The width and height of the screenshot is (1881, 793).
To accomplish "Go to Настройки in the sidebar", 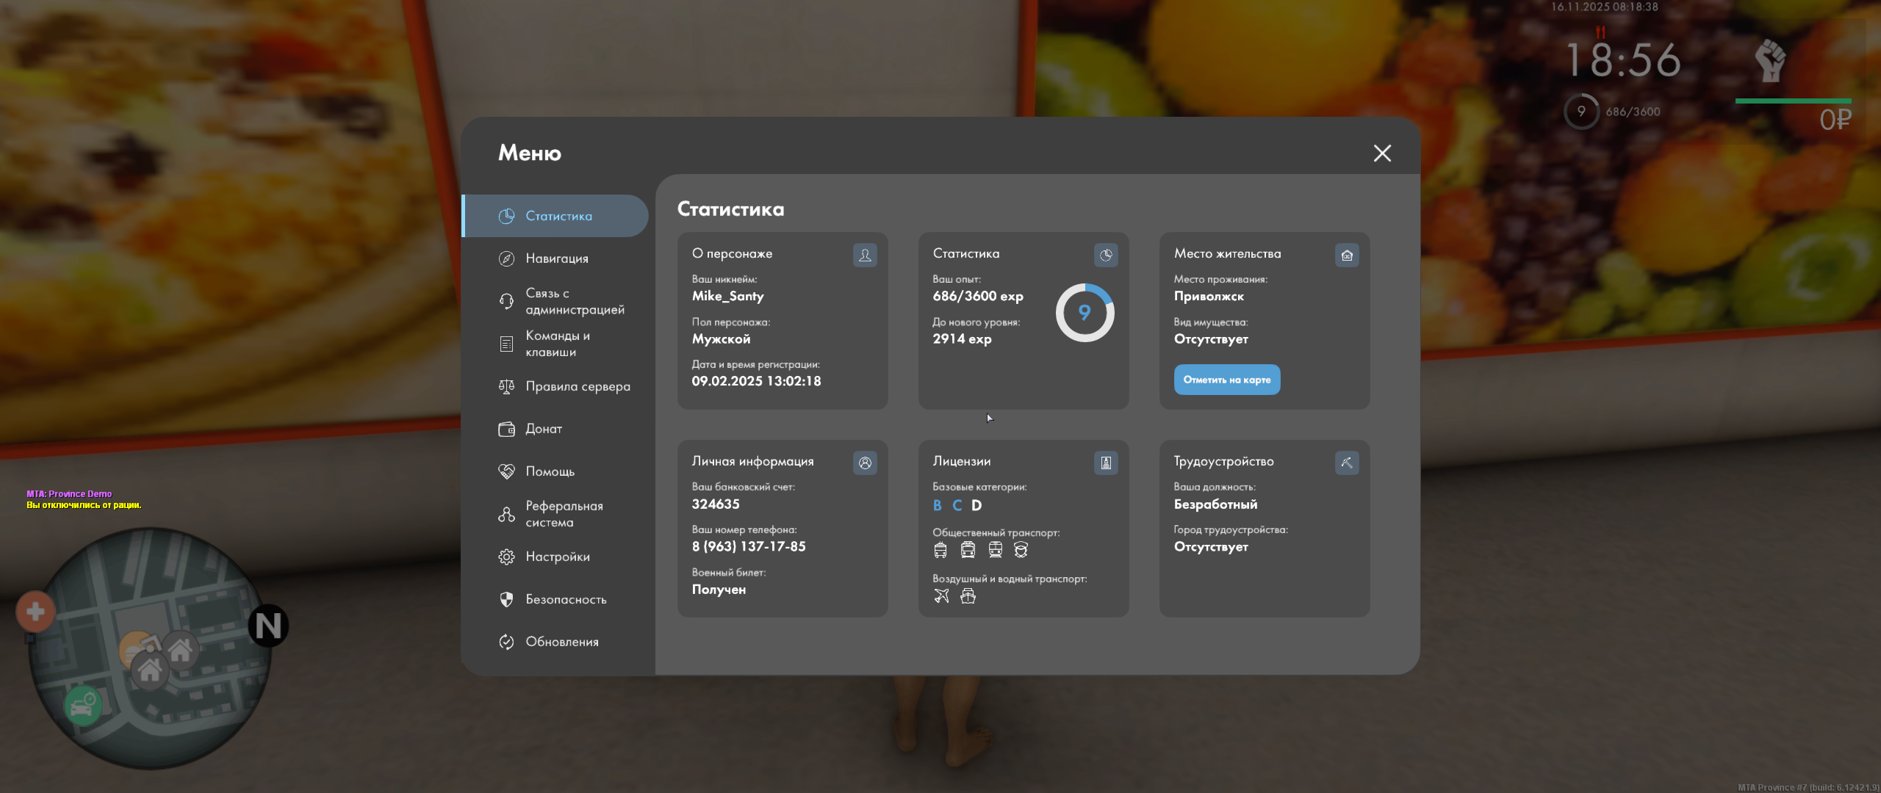I will [x=557, y=557].
